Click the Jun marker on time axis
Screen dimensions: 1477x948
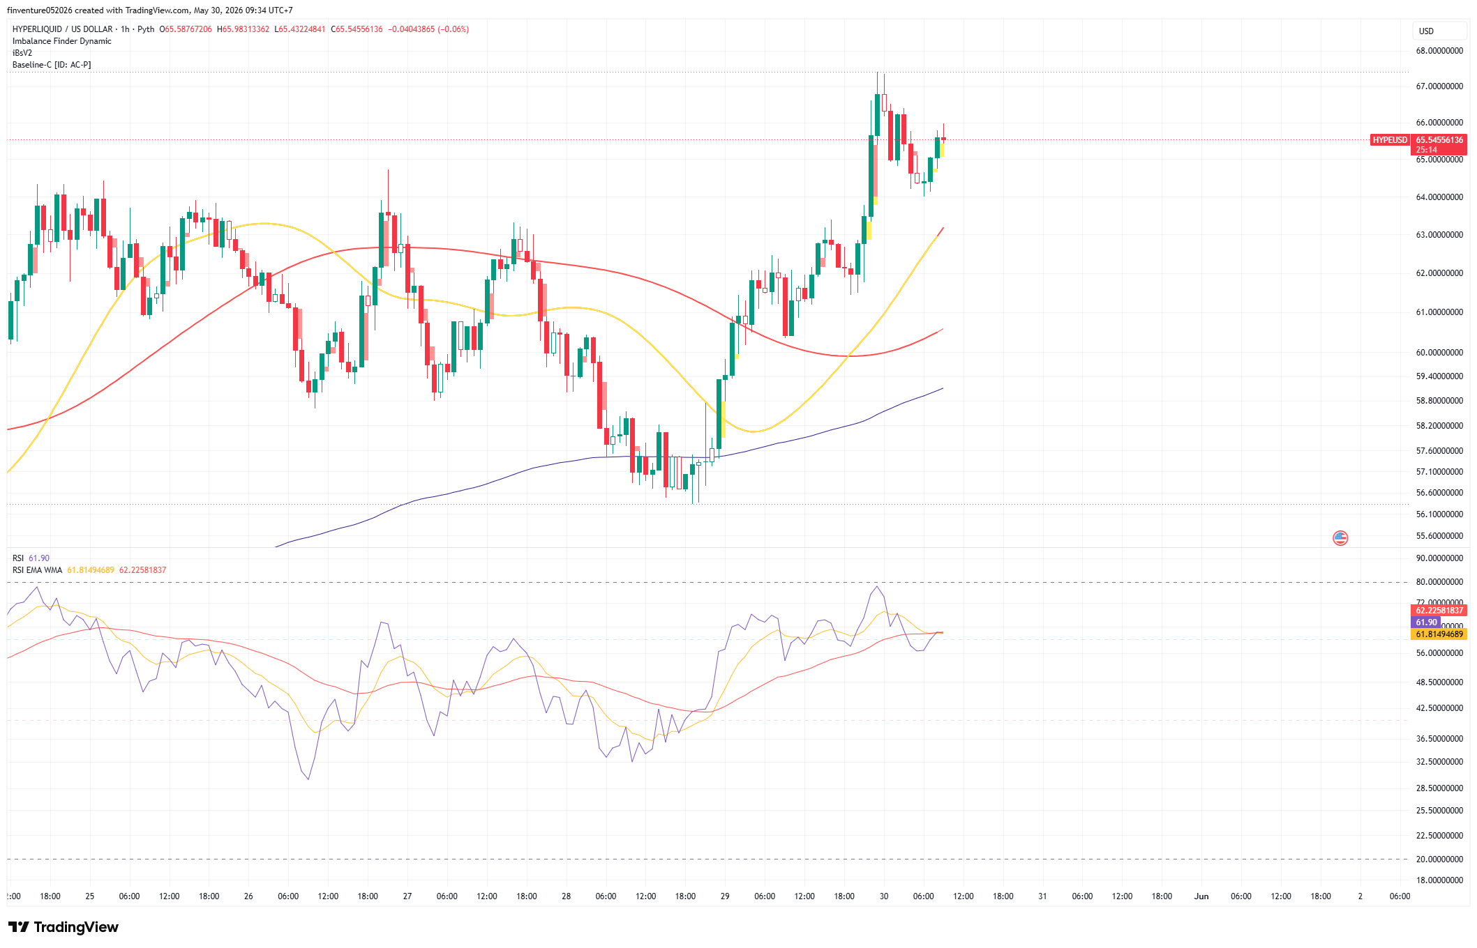click(x=1201, y=896)
